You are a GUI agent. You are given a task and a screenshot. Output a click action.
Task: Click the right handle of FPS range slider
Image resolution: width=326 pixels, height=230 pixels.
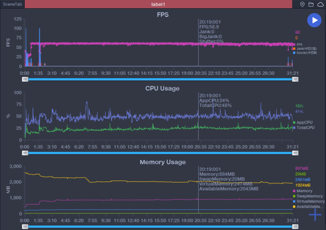(x=295, y=79)
